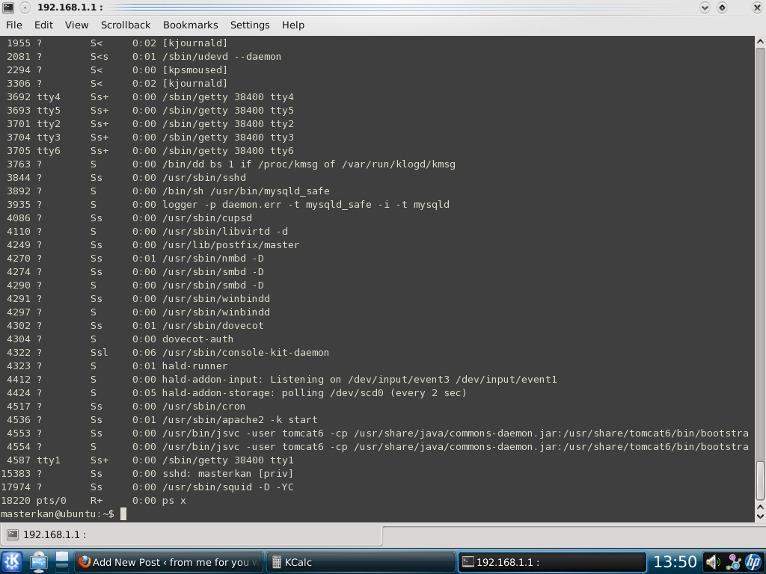Click the text '/usr/sbin/cupsd'
This screenshot has width=766, height=574.
point(207,218)
